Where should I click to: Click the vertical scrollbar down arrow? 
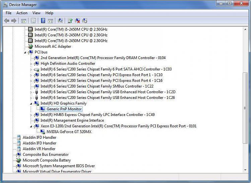click(245, 170)
